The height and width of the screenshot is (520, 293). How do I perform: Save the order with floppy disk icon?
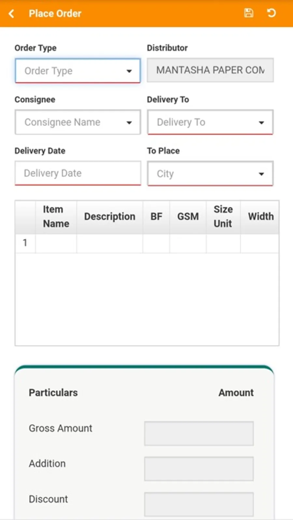tap(249, 13)
